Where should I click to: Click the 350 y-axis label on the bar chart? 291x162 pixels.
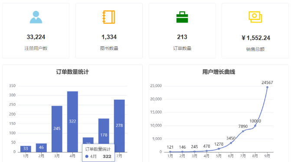pyautogui.click(x=12, y=86)
